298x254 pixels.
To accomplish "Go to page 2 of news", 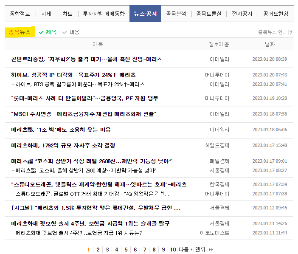I will 98,249.
